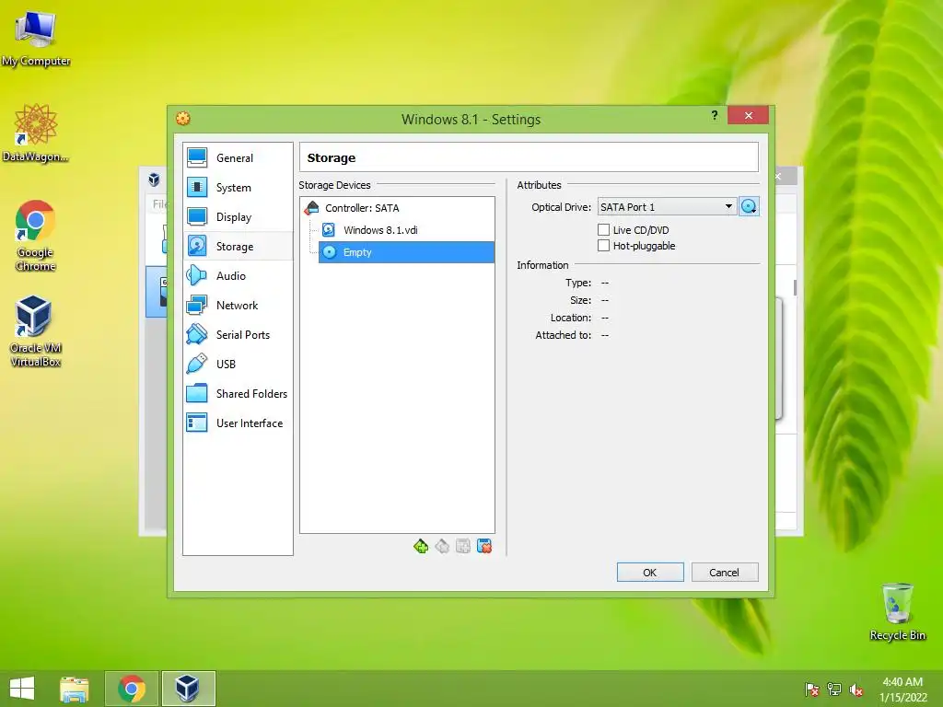Click the settings gear icon in title bar
Image resolution: width=943 pixels, height=707 pixels.
[183, 119]
